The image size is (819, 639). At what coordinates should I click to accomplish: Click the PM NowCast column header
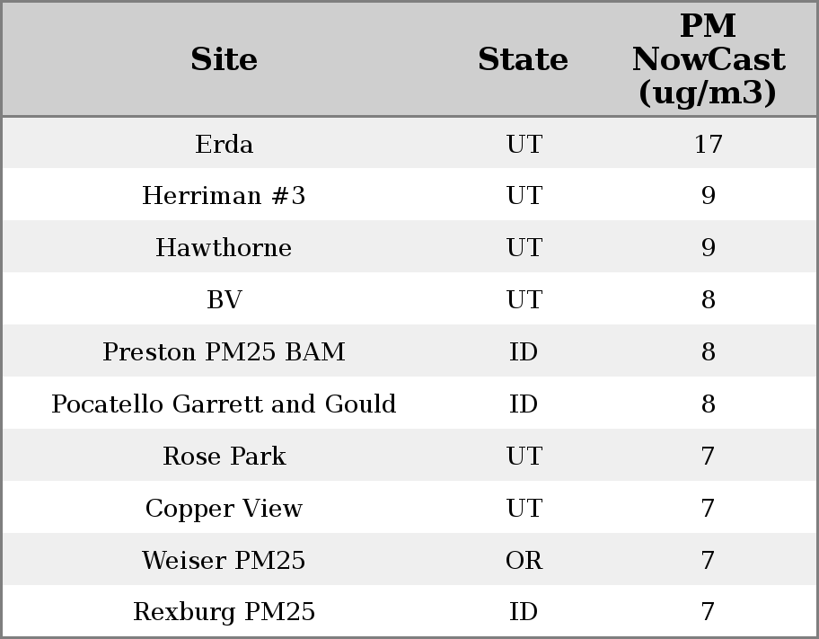click(708, 59)
